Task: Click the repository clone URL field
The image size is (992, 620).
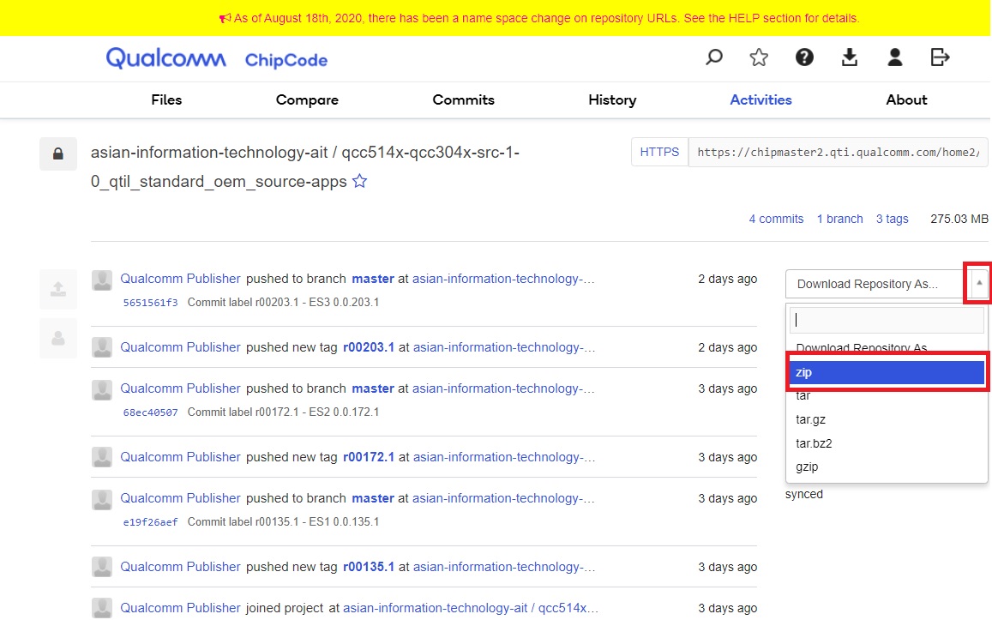Action: point(838,152)
